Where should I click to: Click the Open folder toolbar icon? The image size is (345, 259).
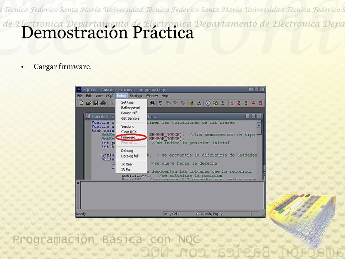coord(89,103)
